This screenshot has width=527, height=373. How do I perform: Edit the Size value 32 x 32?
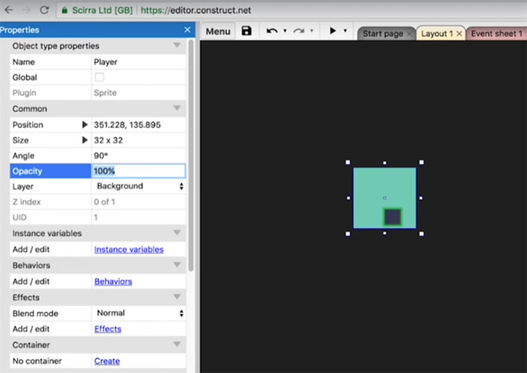click(x=138, y=140)
